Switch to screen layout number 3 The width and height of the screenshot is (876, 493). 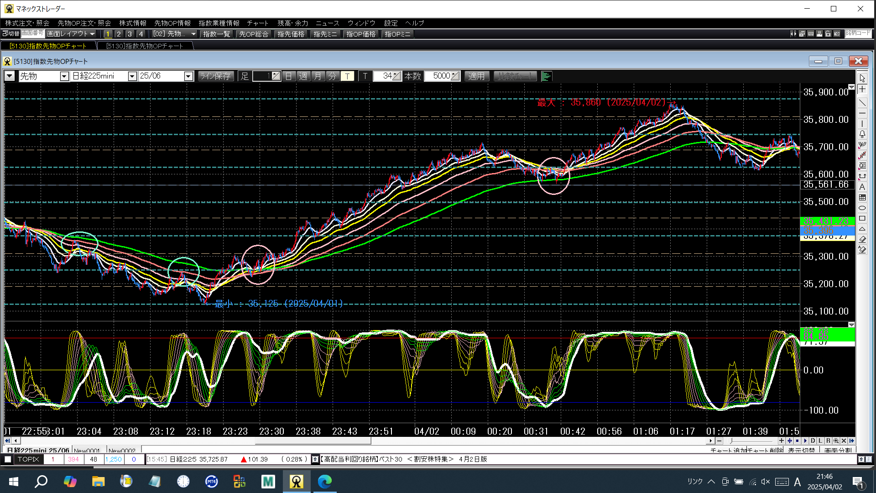[x=130, y=34]
